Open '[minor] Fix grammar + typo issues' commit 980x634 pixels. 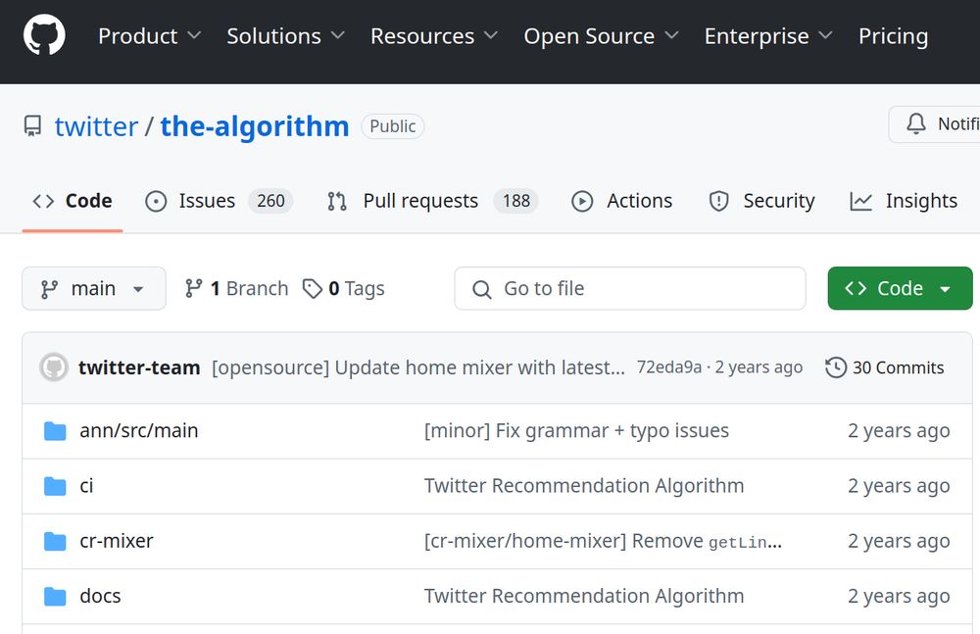point(576,431)
